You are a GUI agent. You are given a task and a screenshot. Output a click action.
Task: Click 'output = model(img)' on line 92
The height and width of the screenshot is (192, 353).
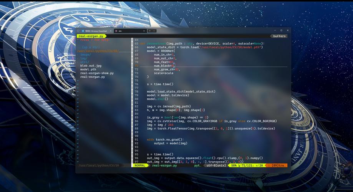(171, 143)
